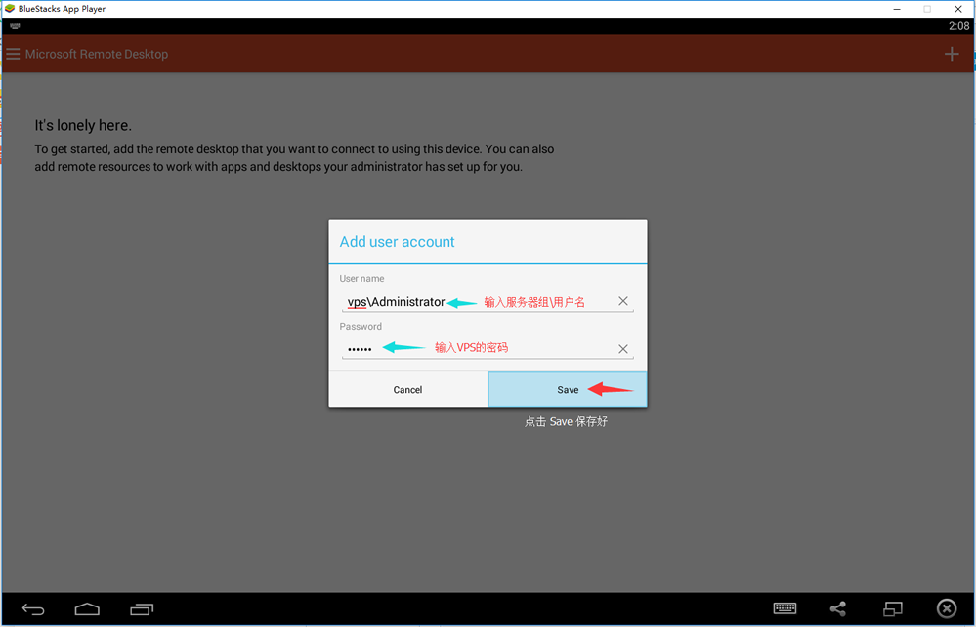Click the keyboard indicator in the status bar
This screenshot has width=976, height=627.
click(15, 26)
